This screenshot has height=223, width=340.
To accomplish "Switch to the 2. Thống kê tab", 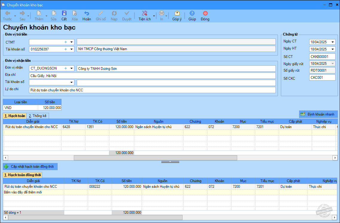I will [x=38, y=116].
